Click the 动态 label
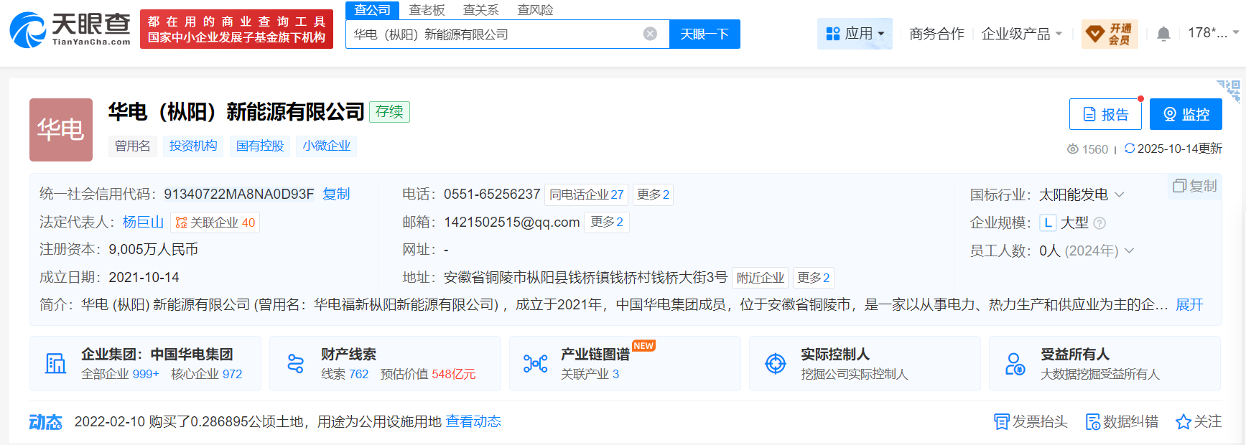The height and width of the screenshot is (445, 1246). tap(45, 422)
